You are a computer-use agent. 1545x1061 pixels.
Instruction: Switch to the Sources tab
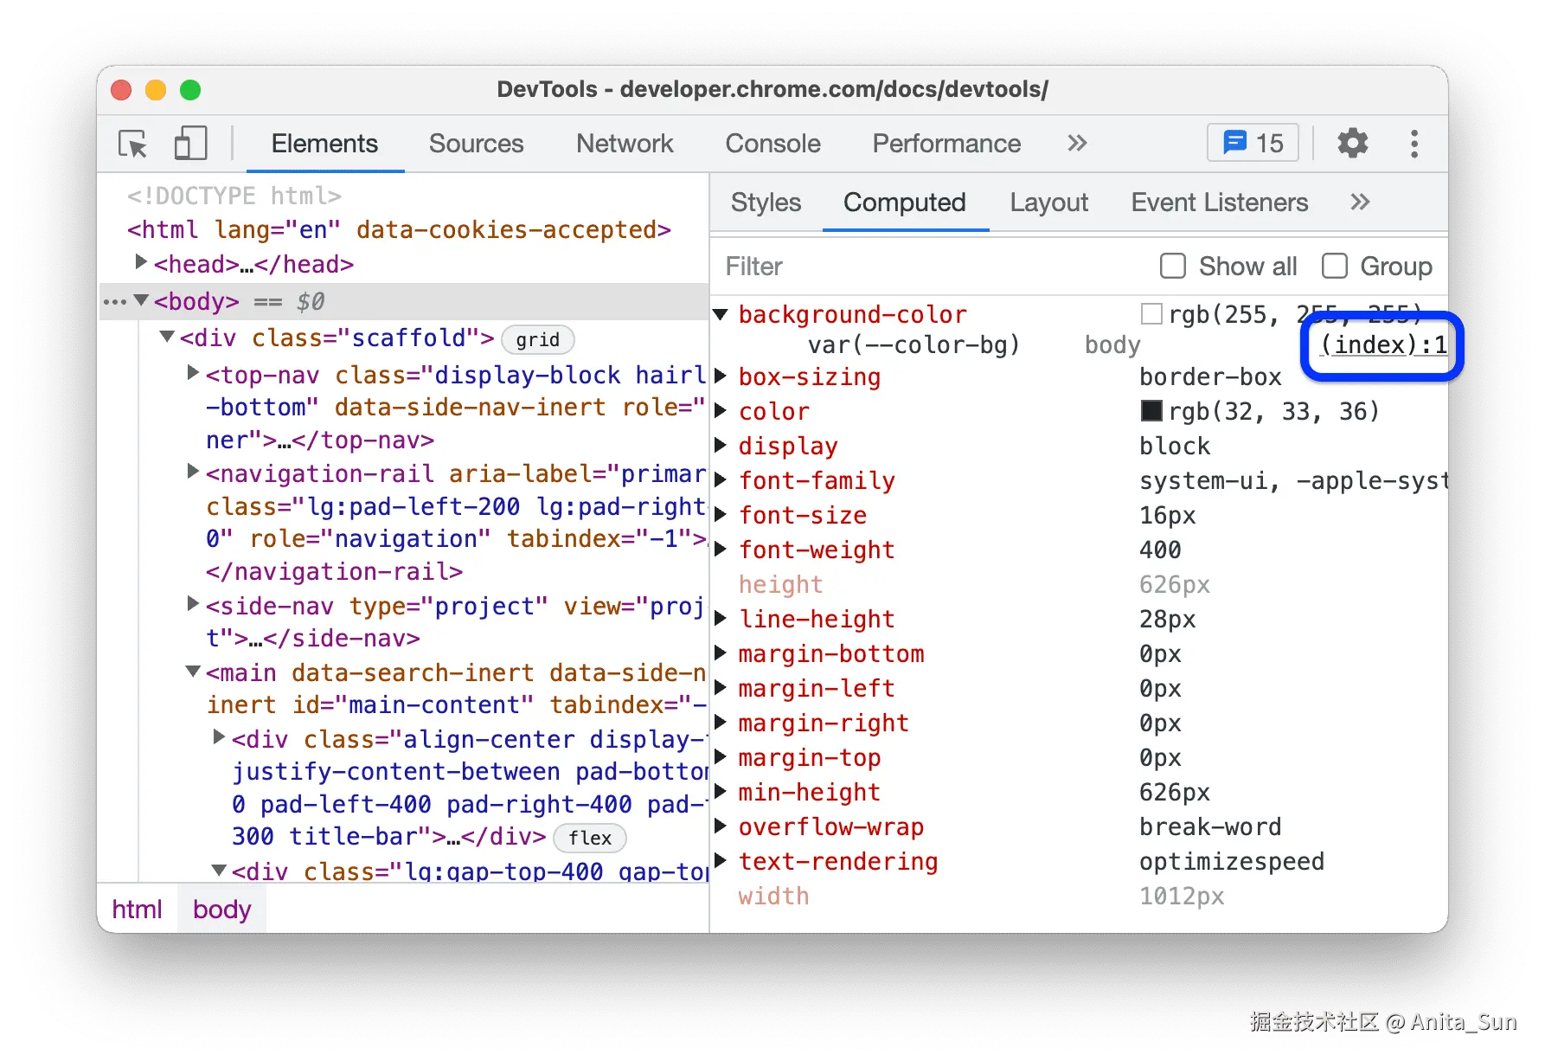point(477,144)
